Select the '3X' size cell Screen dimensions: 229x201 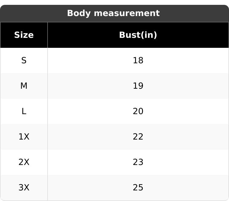pos(24,188)
